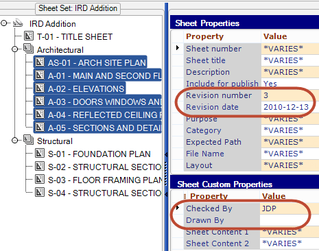This screenshot has width=319, height=251.
Task: Collapse the Structural subset node
Action: (x=15, y=140)
